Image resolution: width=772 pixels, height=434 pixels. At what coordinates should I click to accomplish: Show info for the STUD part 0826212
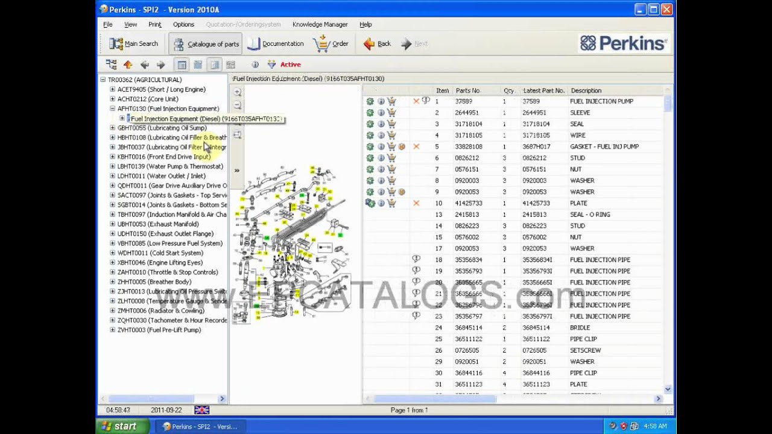[x=381, y=158]
